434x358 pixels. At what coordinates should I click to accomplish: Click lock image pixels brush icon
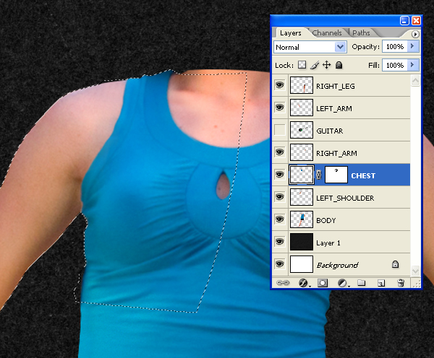tap(315, 65)
